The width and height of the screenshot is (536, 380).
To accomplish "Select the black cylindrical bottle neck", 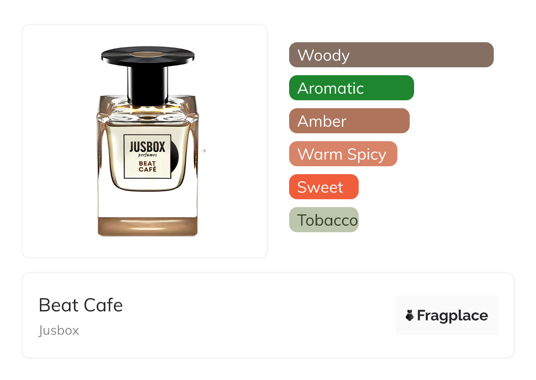I will pyautogui.click(x=148, y=85).
